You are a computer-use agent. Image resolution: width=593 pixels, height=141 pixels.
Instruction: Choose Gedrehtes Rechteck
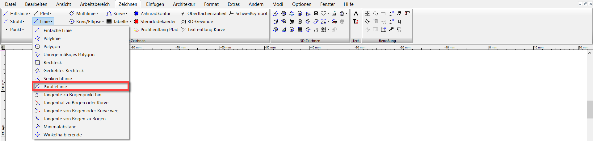(81, 70)
